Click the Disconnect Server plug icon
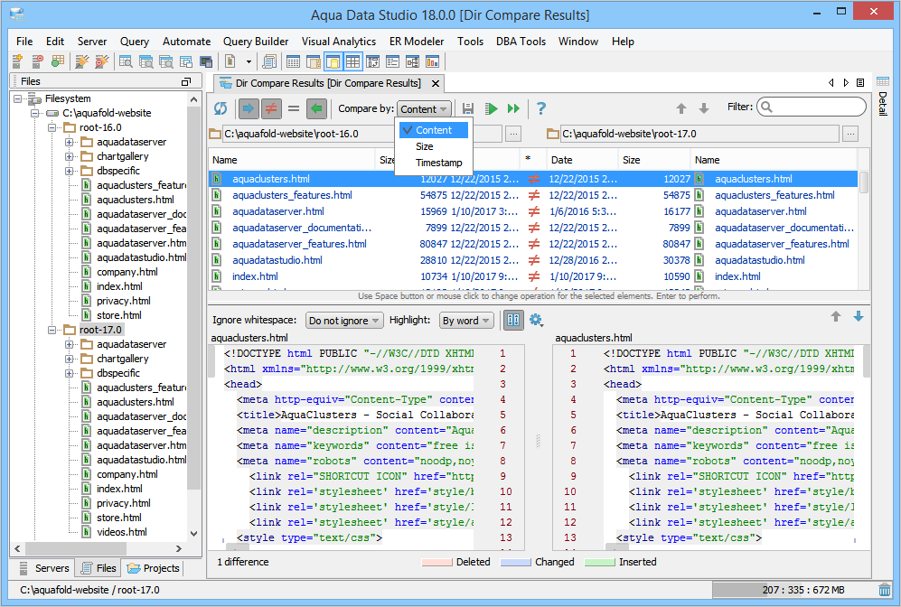The height and width of the screenshot is (607, 901). pos(102,61)
